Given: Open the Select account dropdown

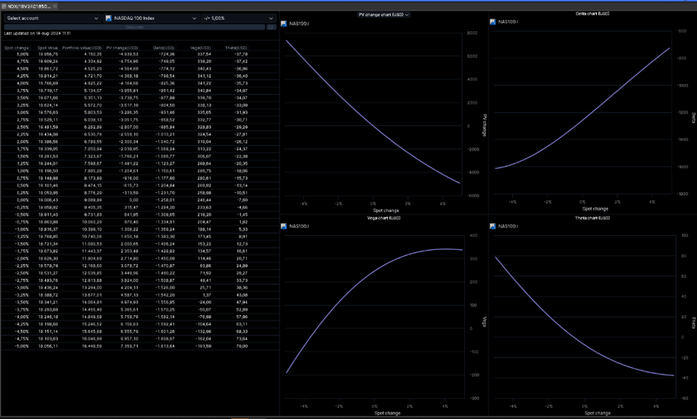Looking at the screenshot, I should coord(52,18).
